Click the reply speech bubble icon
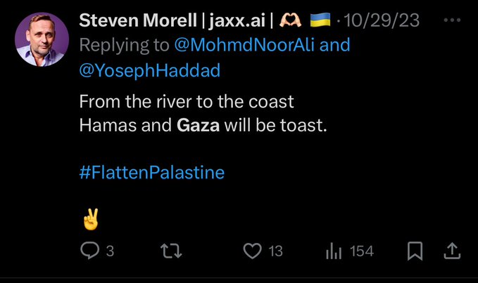Screen dimensions: 478x283 [x=90, y=251]
